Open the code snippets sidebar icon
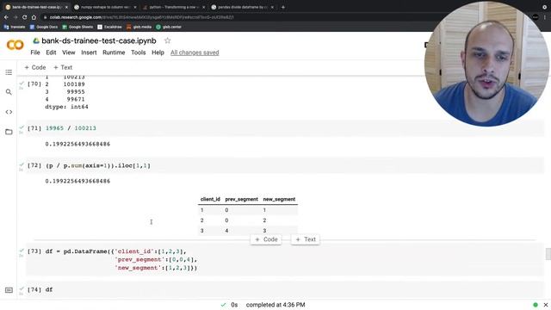The height and width of the screenshot is (310, 551). pos(9,112)
